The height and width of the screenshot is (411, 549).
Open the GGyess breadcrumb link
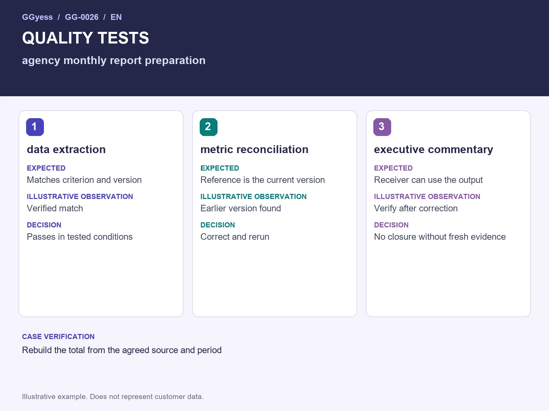point(37,17)
